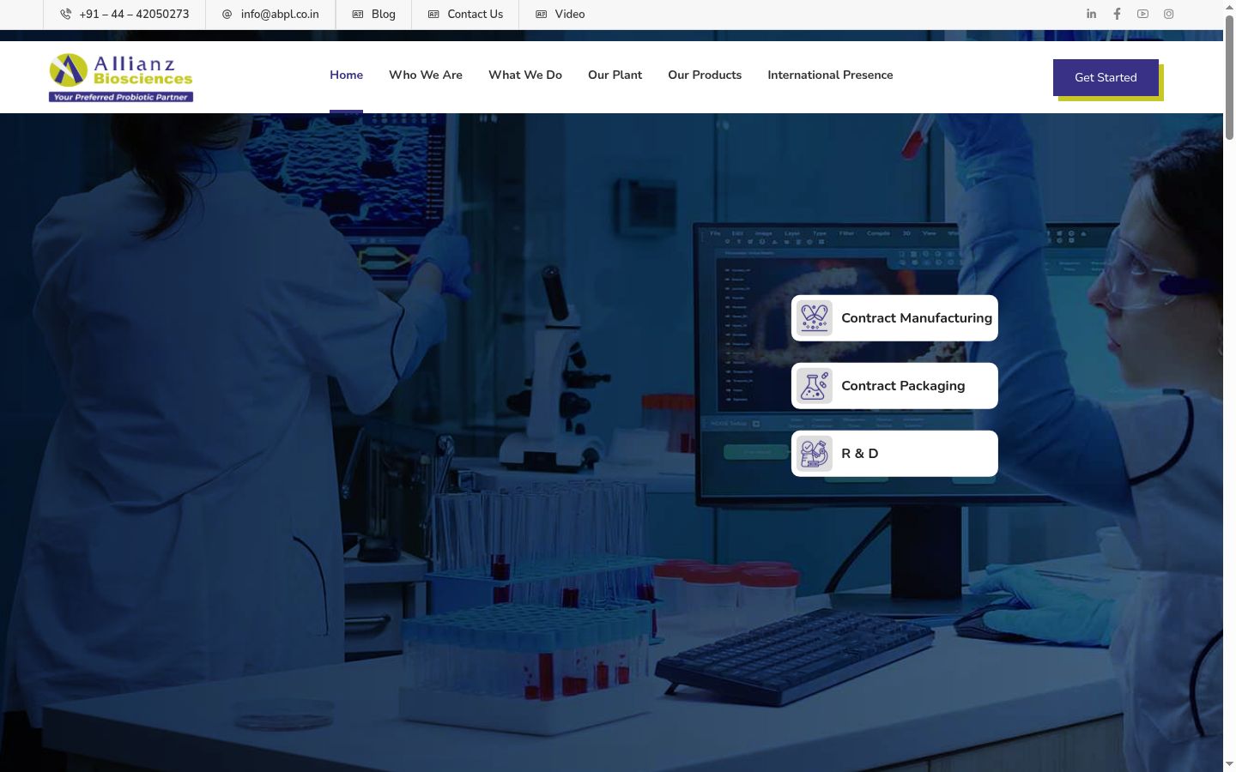Call the +91 – 44 – 42050273 link
Image resolution: width=1236 pixels, height=772 pixels.
point(134,14)
